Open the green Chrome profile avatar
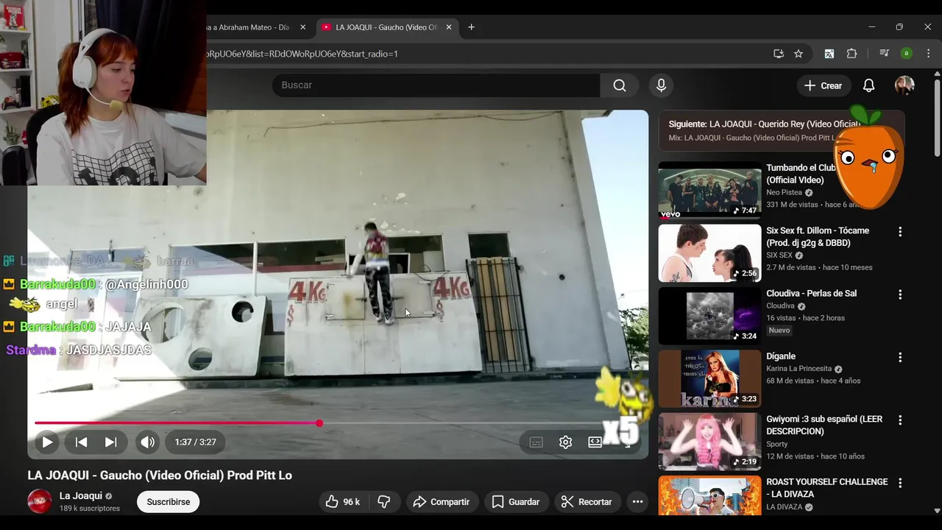The height and width of the screenshot is (530, 942). 907,54
